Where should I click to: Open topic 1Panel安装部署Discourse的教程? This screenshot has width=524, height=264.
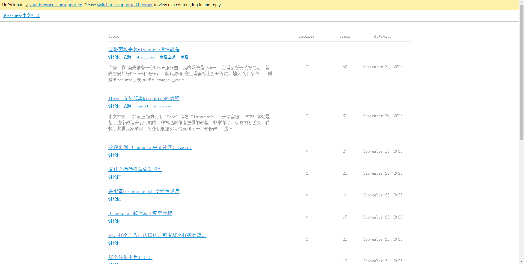click(144, 98)
